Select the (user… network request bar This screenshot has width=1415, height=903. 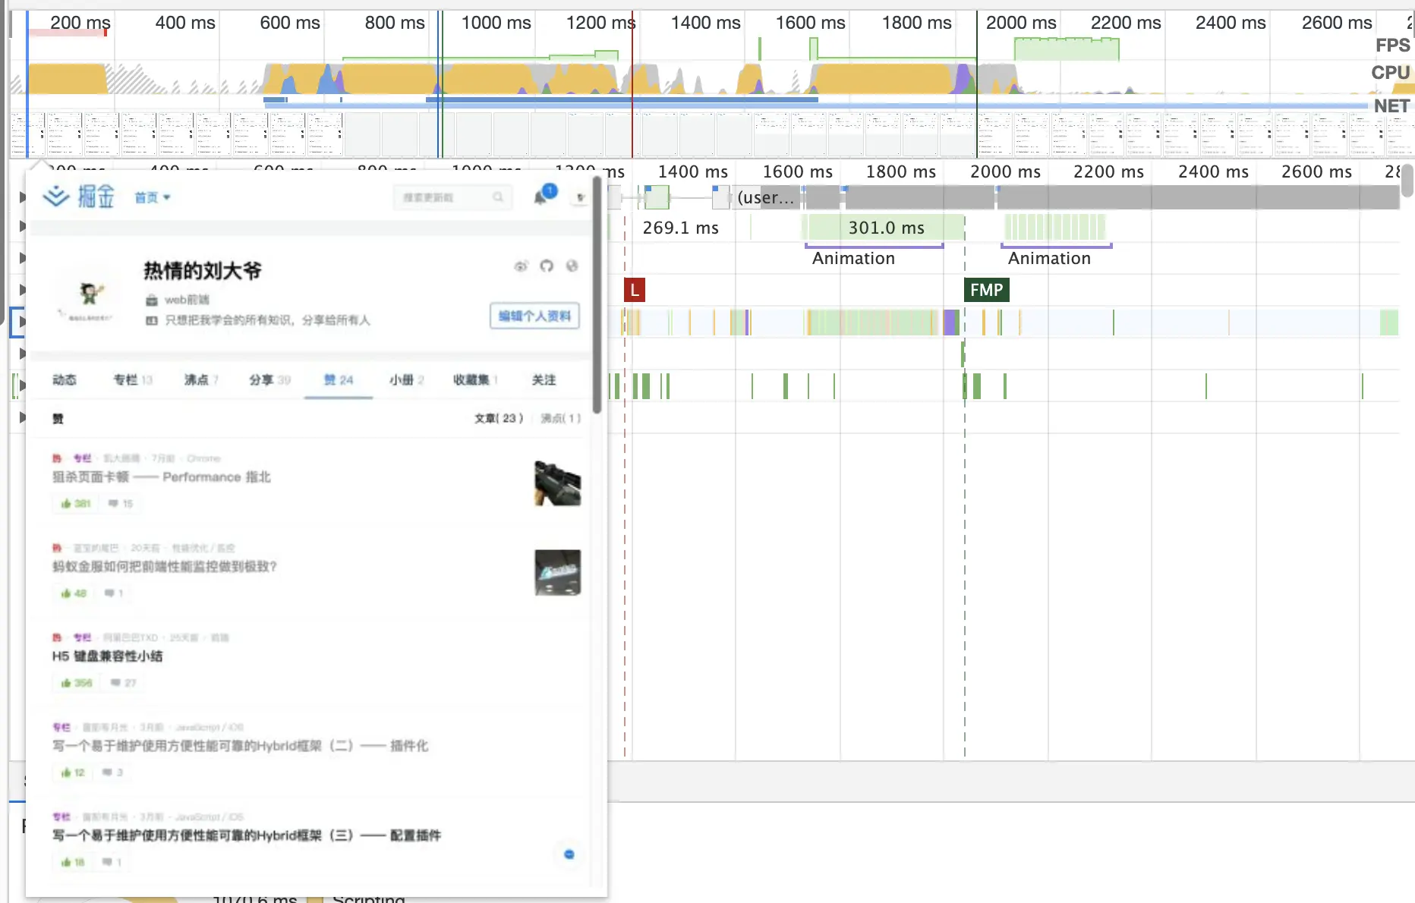tap(767, 197)
